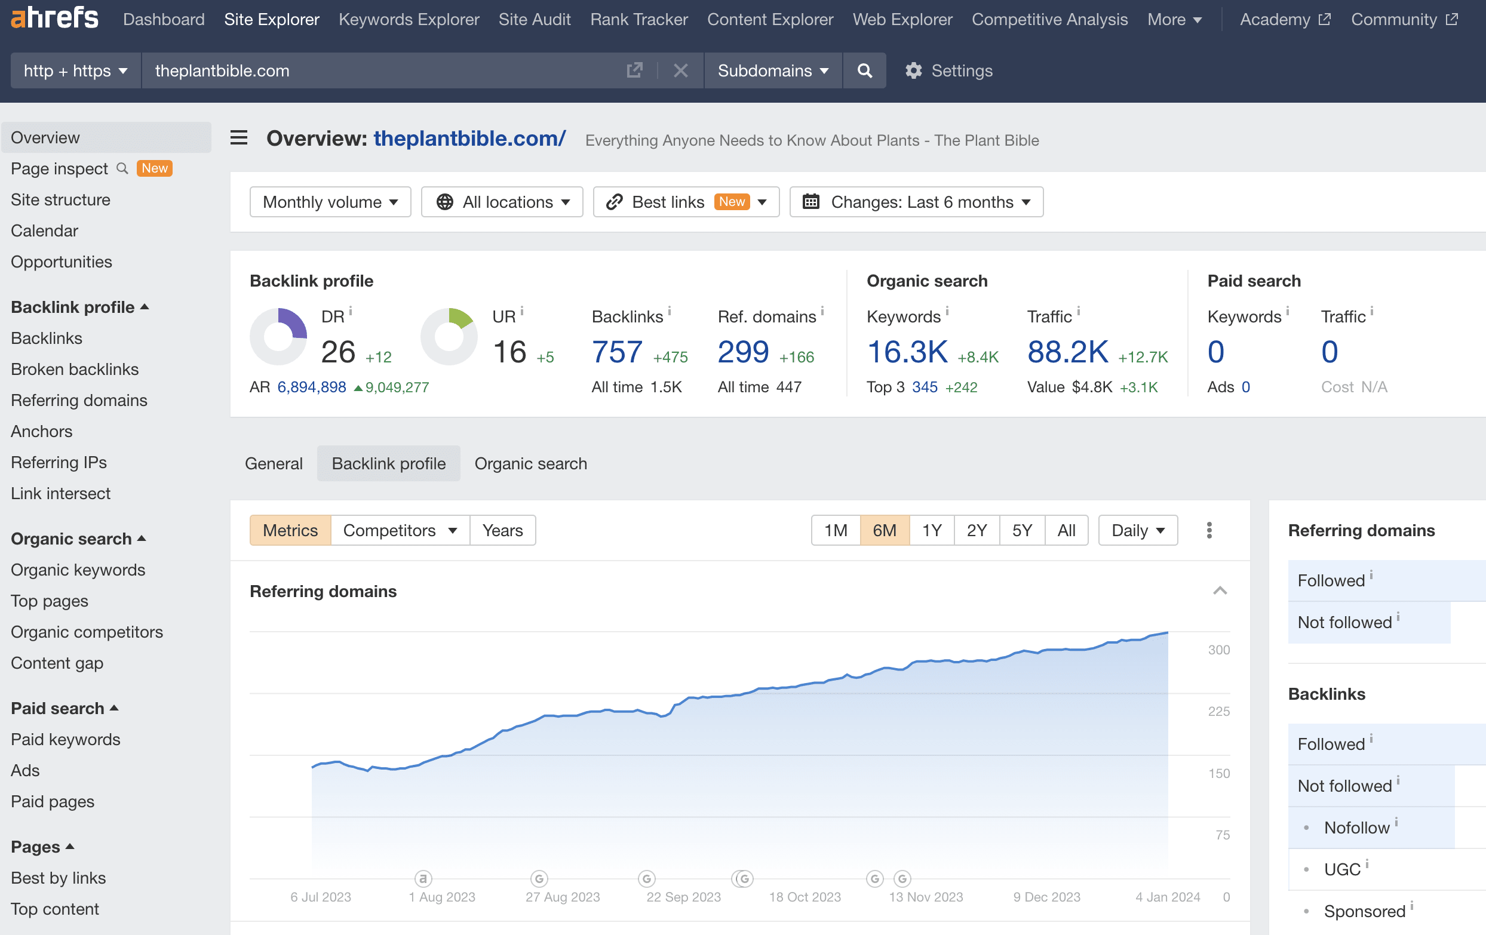Open theplantbible.com/ link in heading
Screen dimensions: 1486x935
(469, 138)
